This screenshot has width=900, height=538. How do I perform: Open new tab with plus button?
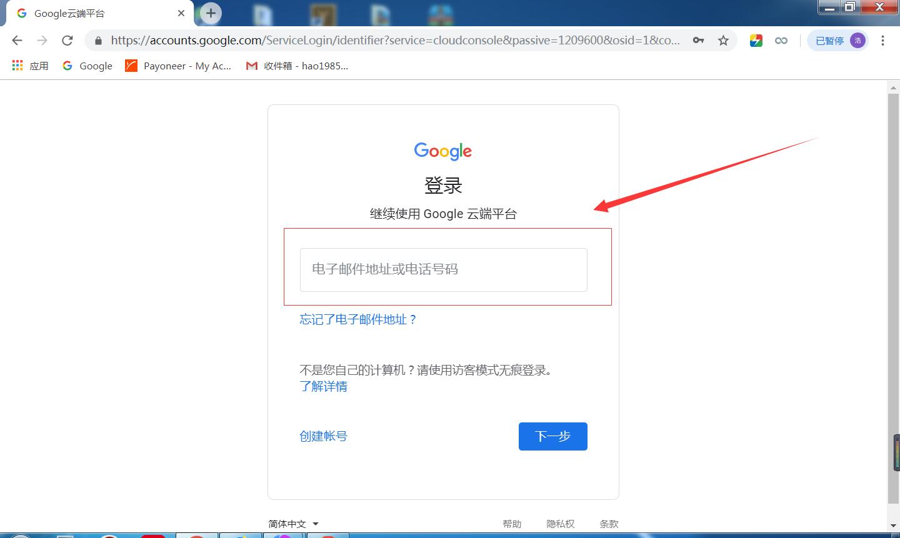[211, 13]
